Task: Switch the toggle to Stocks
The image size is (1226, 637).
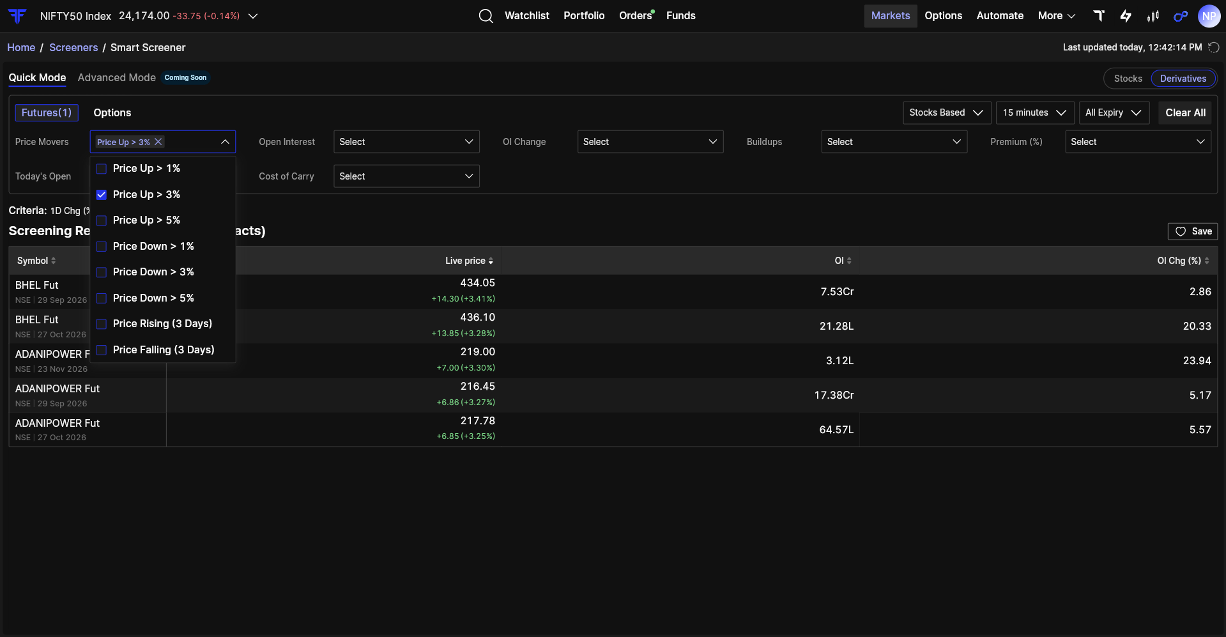Action: [x=1128, y=79]
